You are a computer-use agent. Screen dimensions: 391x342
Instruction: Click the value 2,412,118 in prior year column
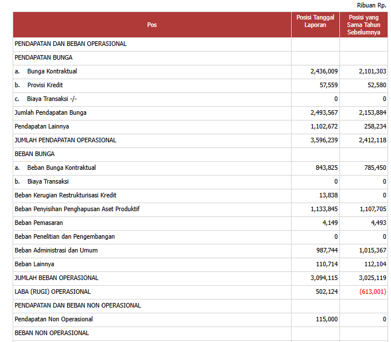(372, 140)
